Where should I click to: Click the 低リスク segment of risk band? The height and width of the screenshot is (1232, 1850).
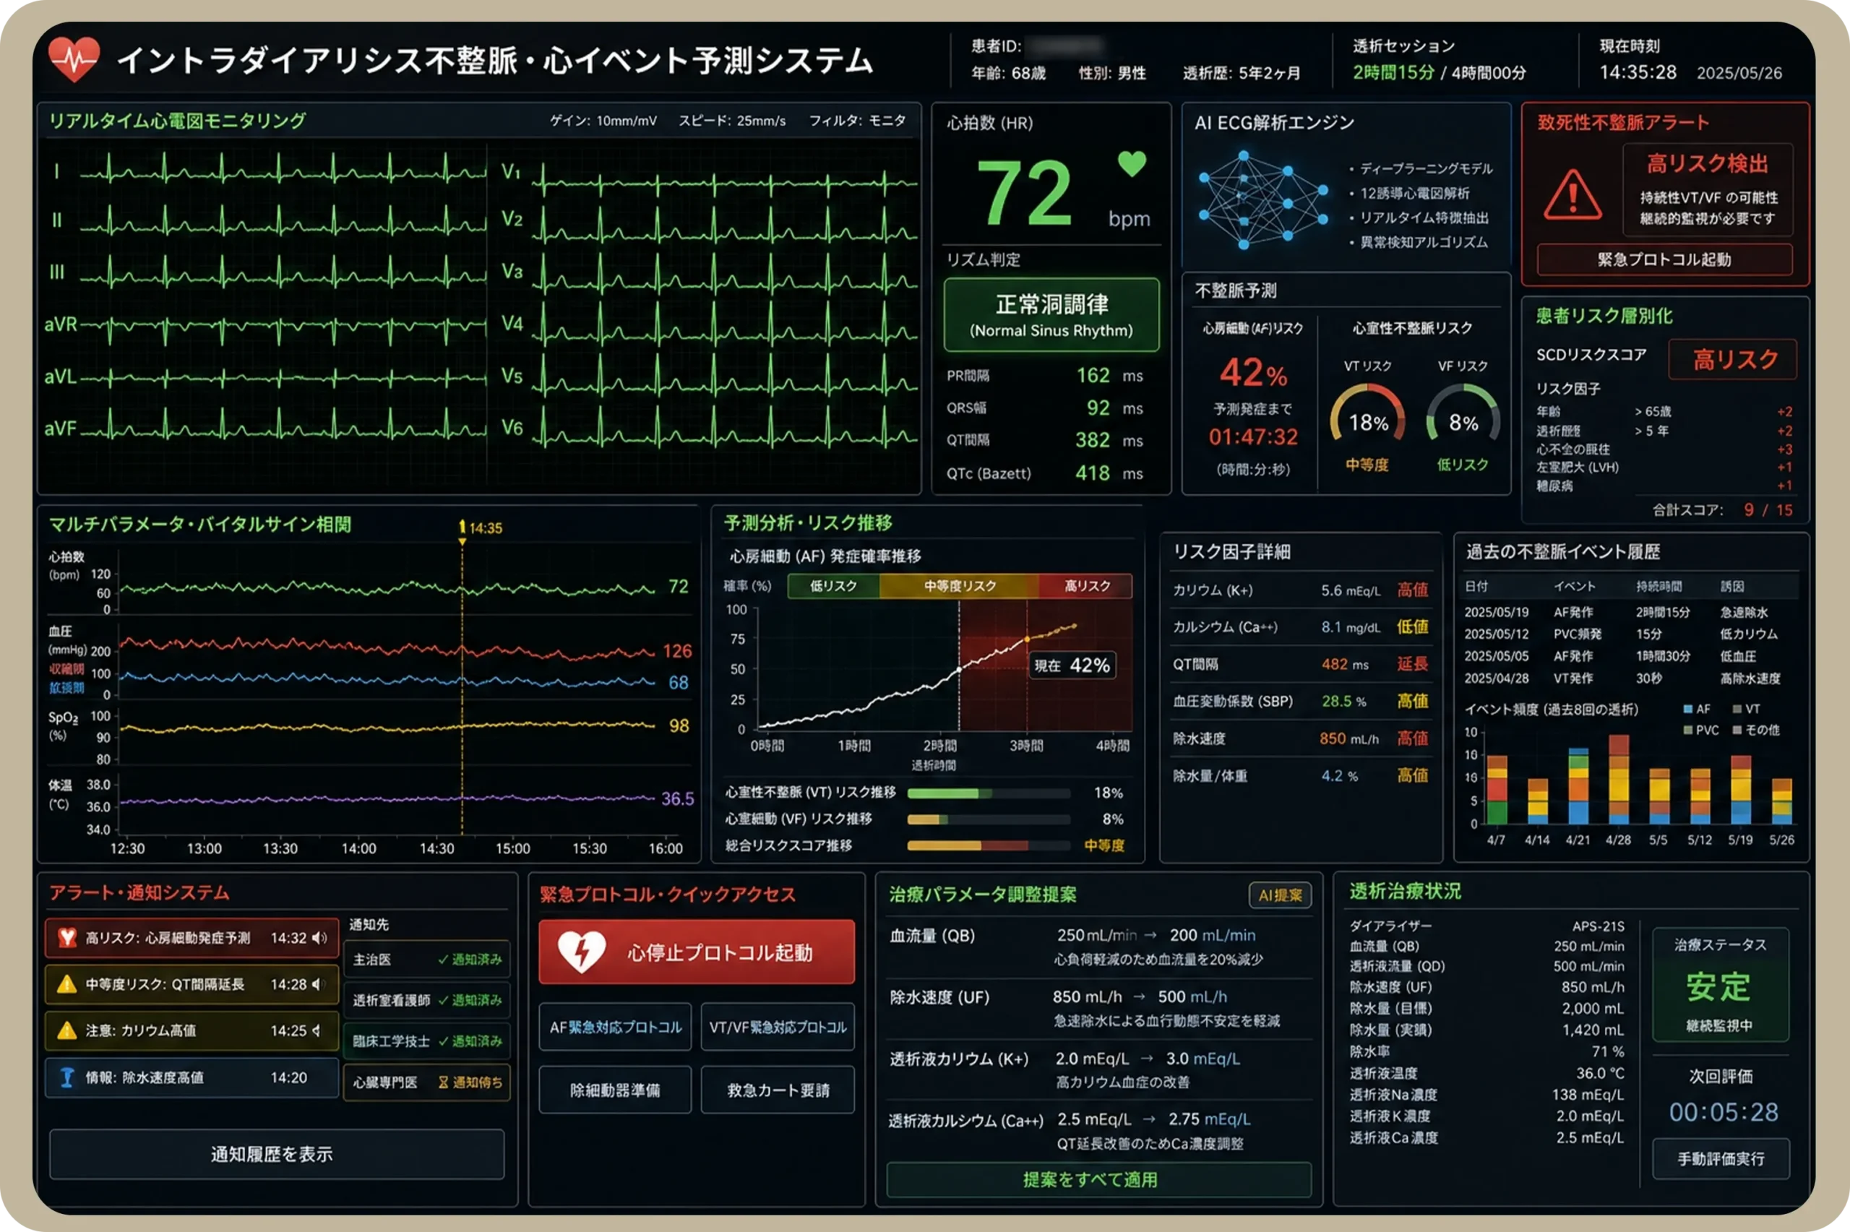pos(833,586)
